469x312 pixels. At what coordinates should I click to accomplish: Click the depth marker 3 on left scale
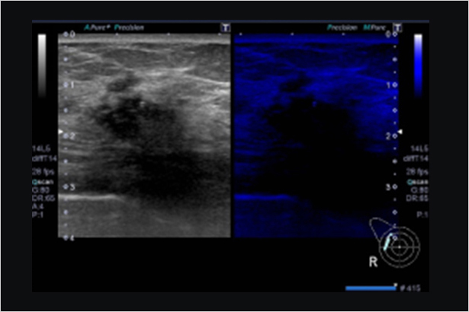tap(67, 186)
